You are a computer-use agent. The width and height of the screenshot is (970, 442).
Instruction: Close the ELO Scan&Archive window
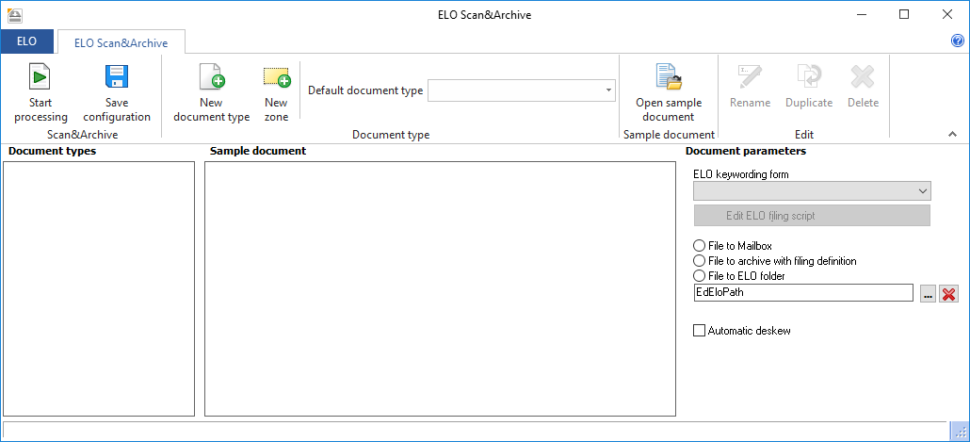click(947, 15)
